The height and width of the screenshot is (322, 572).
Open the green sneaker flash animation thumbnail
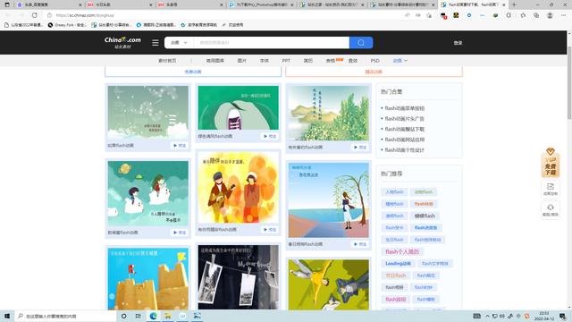click(239, 107)
